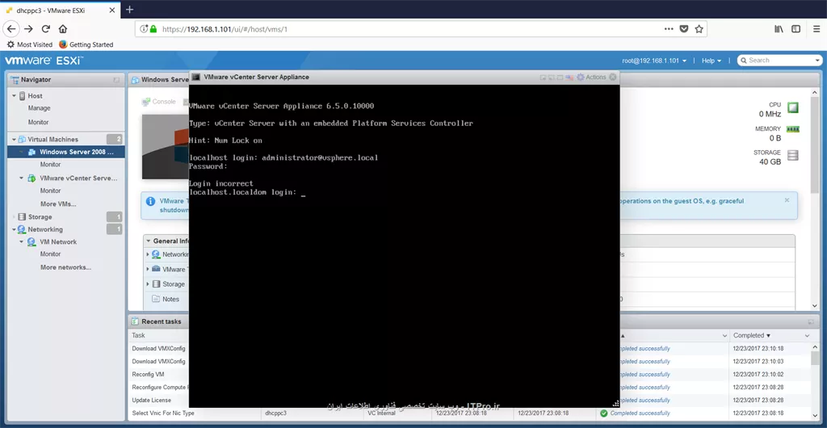Click the Storage icon in Navigator
The height and width of the screenshot is (428, 827).
pos(22,216)
